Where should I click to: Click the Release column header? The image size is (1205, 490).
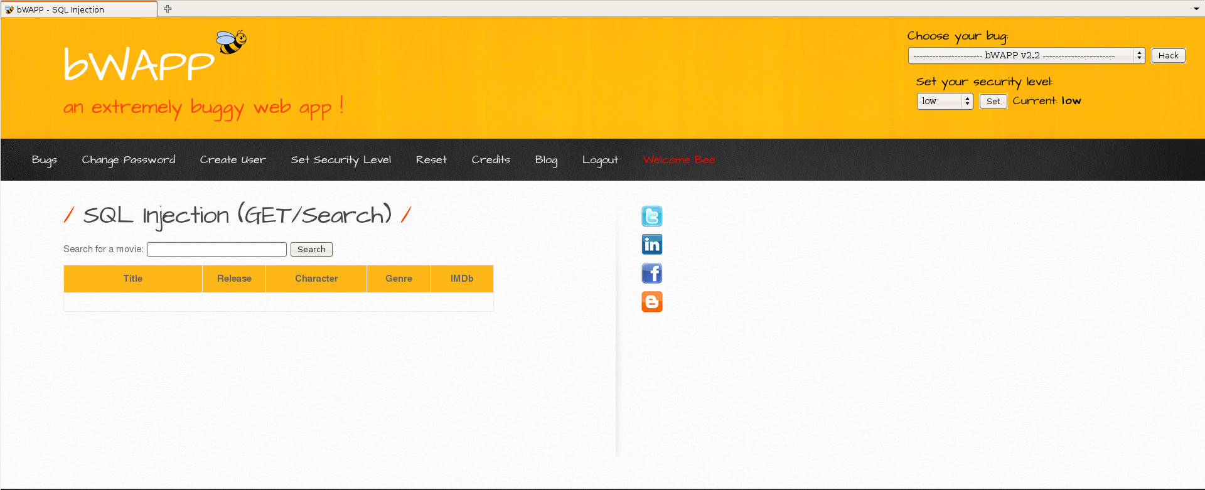(x=234, y=279)
